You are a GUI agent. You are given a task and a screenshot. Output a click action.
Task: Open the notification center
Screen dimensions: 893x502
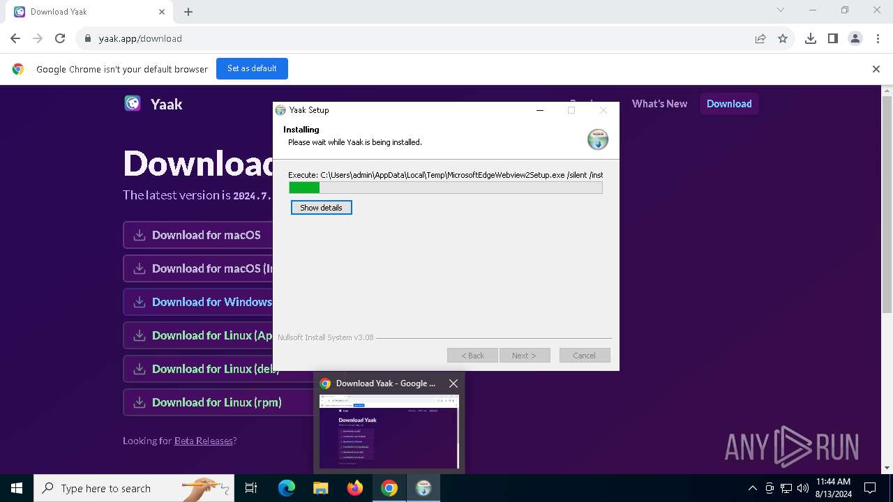[870, 488]
